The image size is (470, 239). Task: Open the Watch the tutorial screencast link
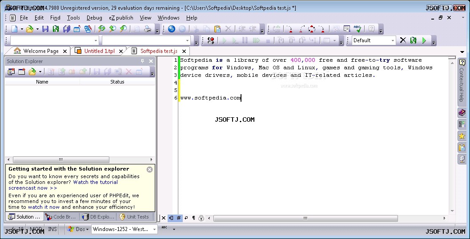[x=63, y=185]
